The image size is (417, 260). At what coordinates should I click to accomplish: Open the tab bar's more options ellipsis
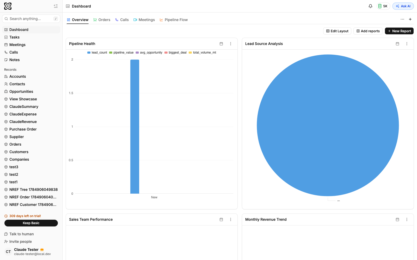402,19
